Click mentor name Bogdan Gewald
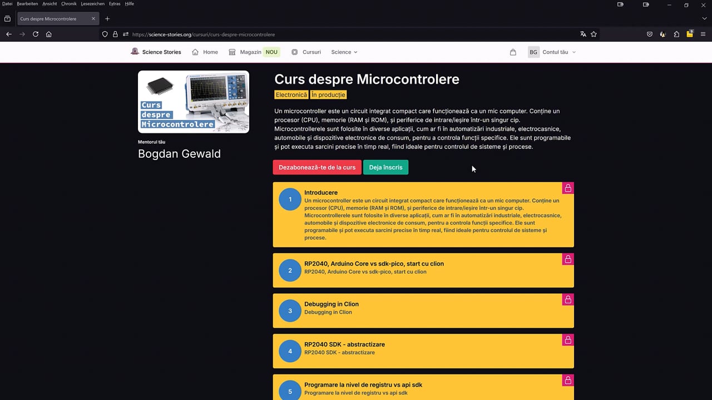 coord(179,154)
